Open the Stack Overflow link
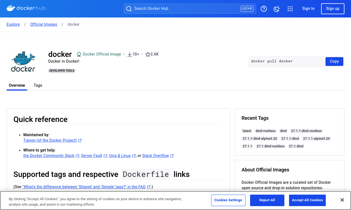 (155, 156)
